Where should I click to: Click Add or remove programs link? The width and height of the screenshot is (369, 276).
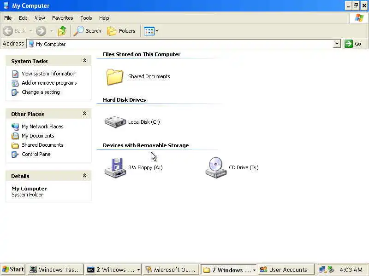click(49, 83)
